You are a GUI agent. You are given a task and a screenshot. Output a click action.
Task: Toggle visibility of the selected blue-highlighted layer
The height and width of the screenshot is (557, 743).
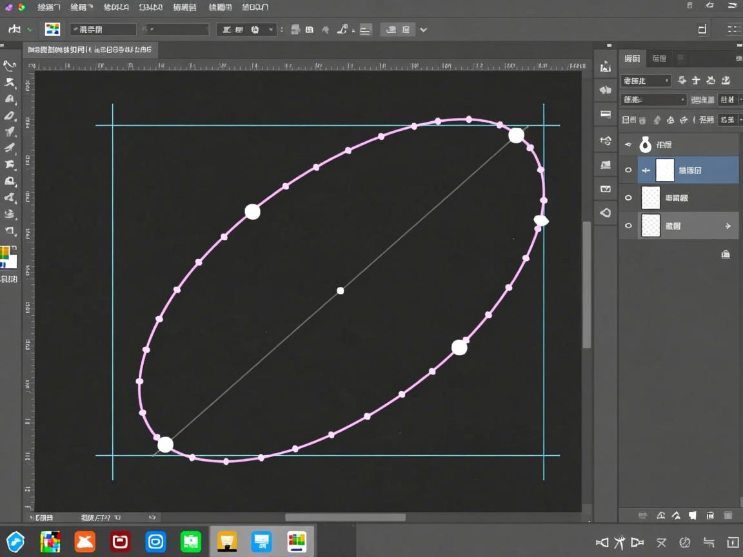628,170
